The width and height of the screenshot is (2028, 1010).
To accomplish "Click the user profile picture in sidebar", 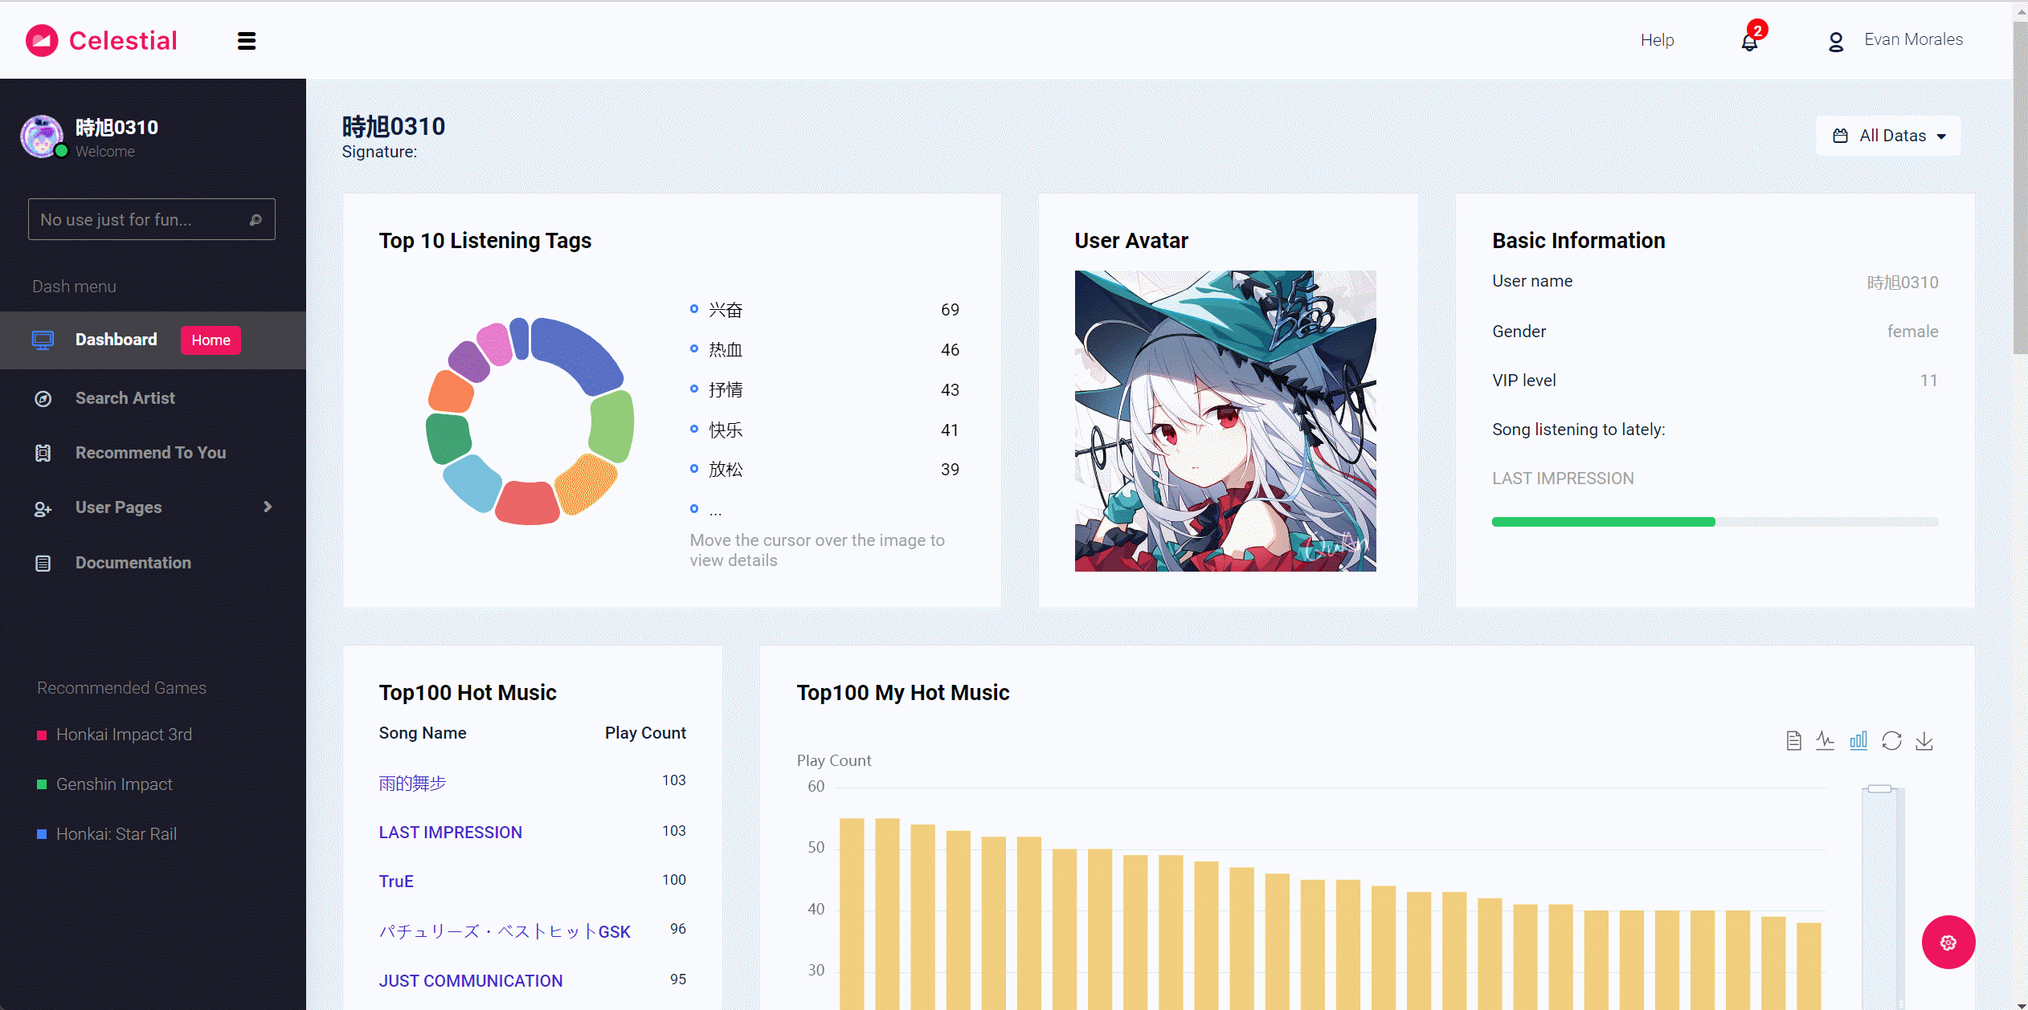I will pyautogui.click(x=43, y=136).
